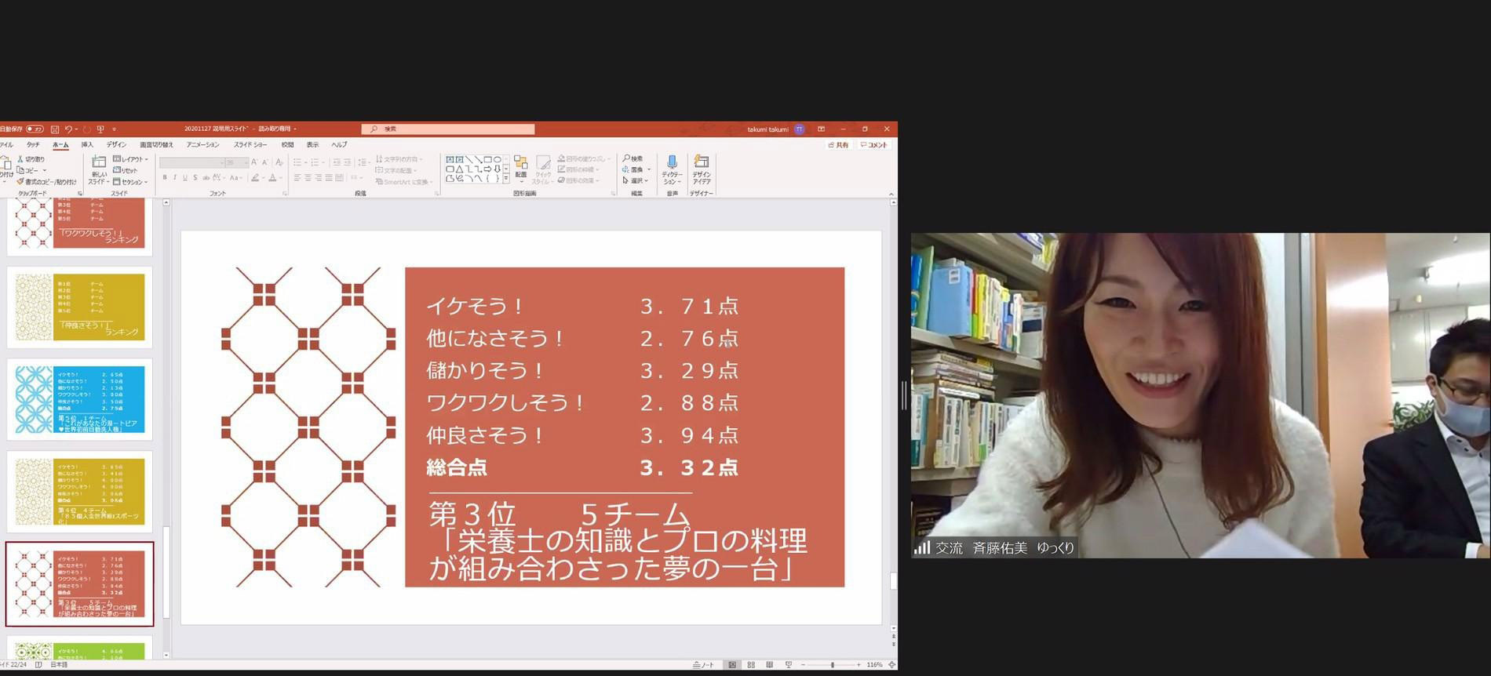Click the ribbon display options icon
The height and width of the screenshot is (676, 1491).
coord(821,129)
